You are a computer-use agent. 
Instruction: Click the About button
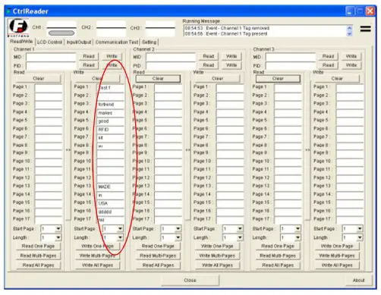pyautogui.click(x=358, y=281)
